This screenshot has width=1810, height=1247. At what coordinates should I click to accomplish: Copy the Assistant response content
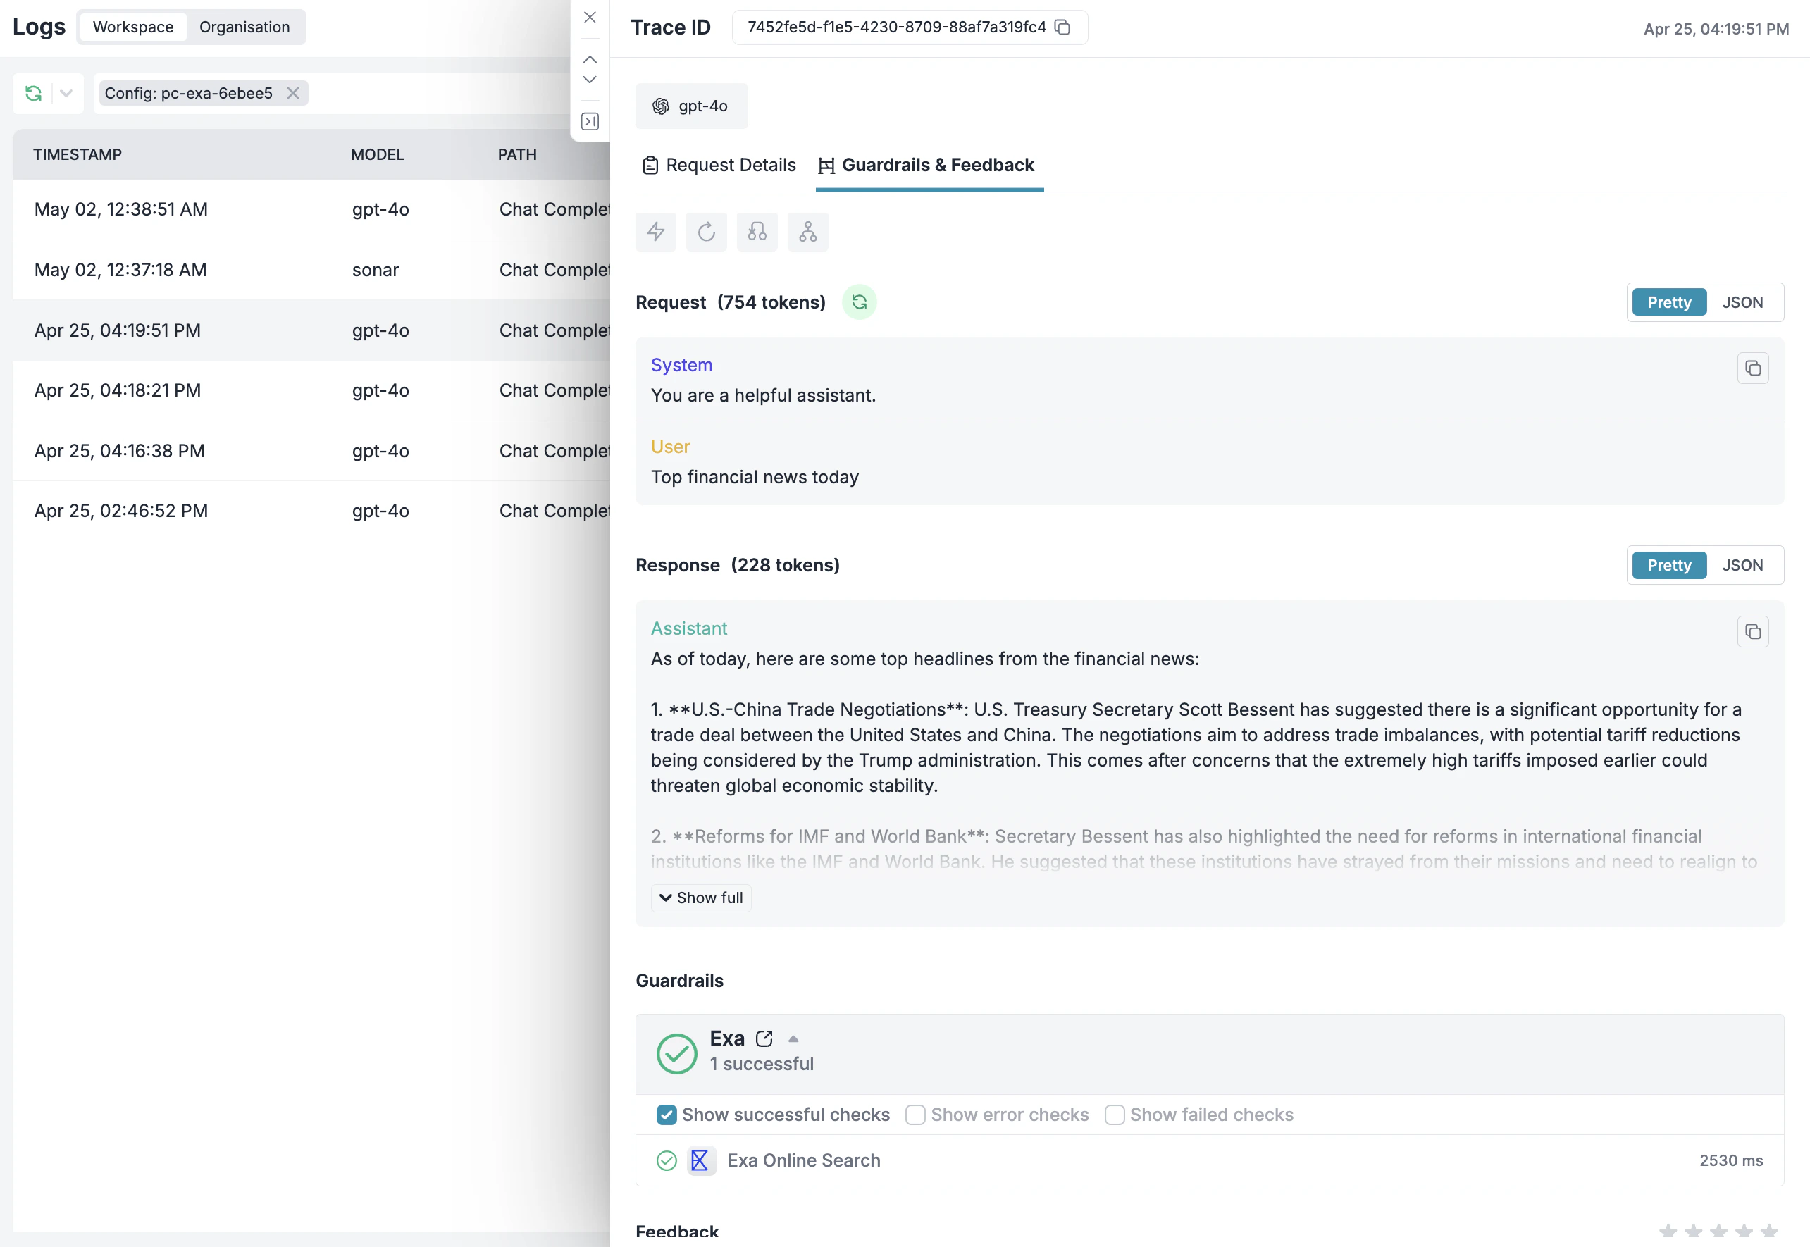(x=1753, y=631)
